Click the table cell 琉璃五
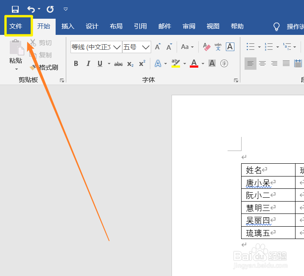This screenshot has width=304, height=276. point(268,233)
